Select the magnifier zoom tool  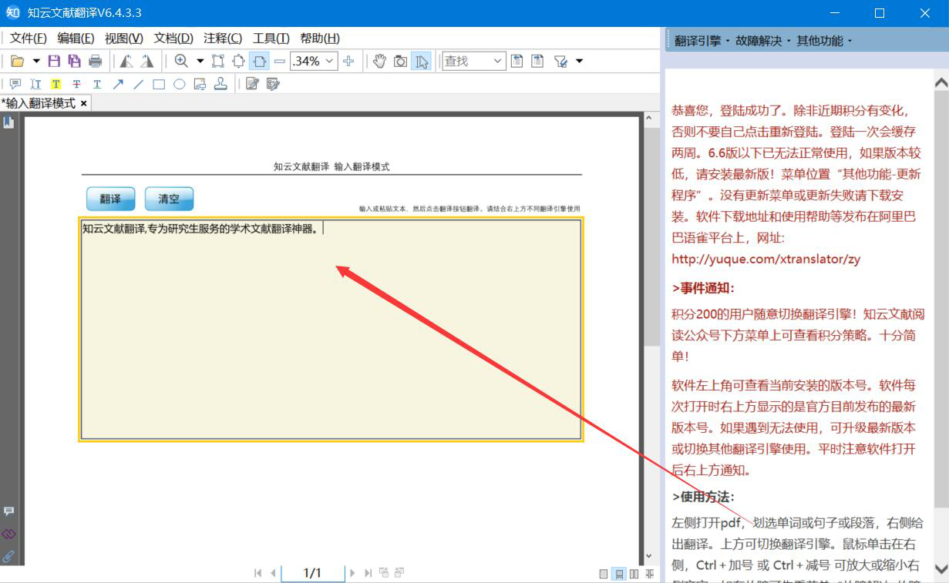coord(181,62)
